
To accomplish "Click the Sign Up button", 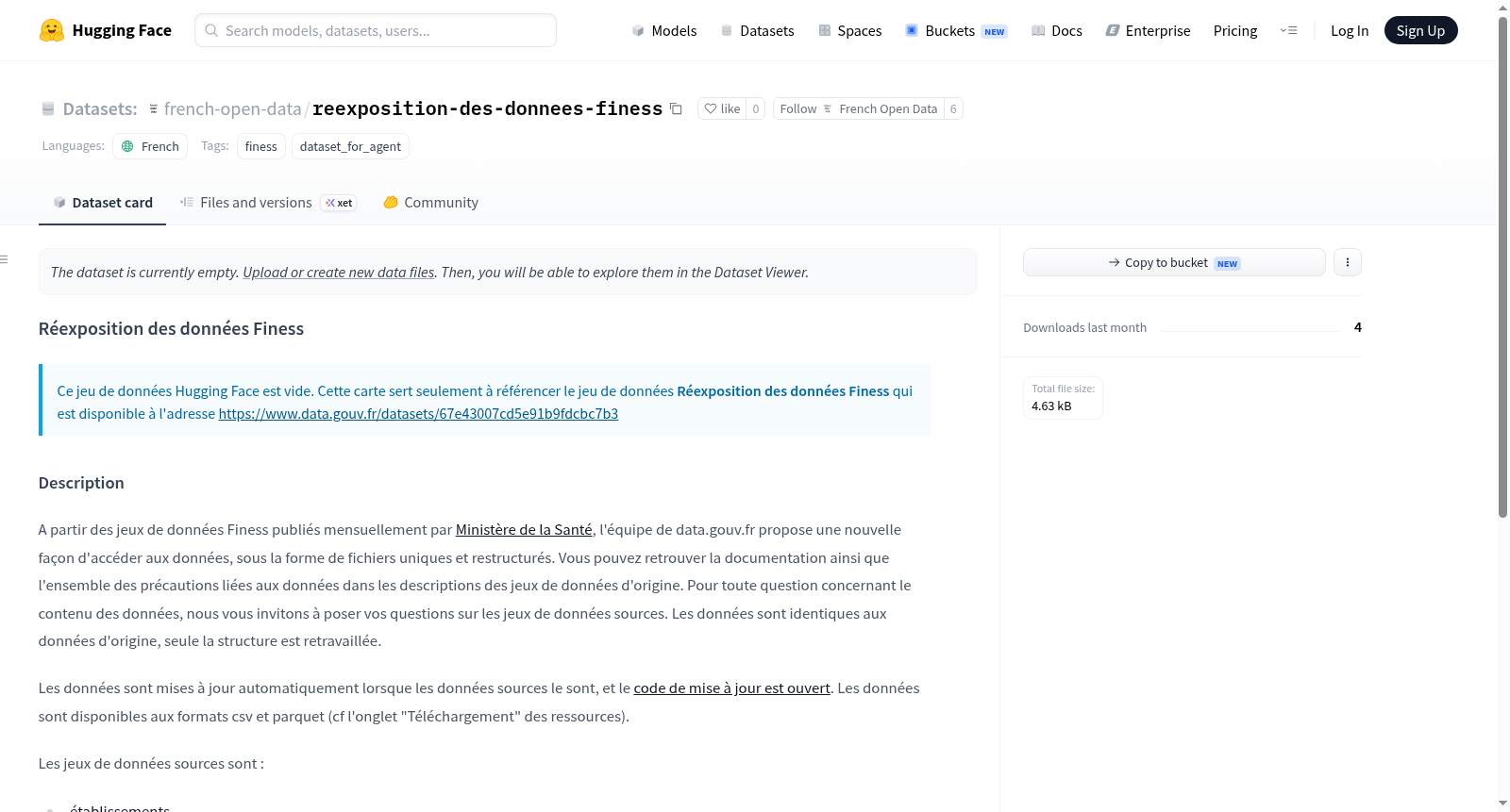I will click(1420, 30).
